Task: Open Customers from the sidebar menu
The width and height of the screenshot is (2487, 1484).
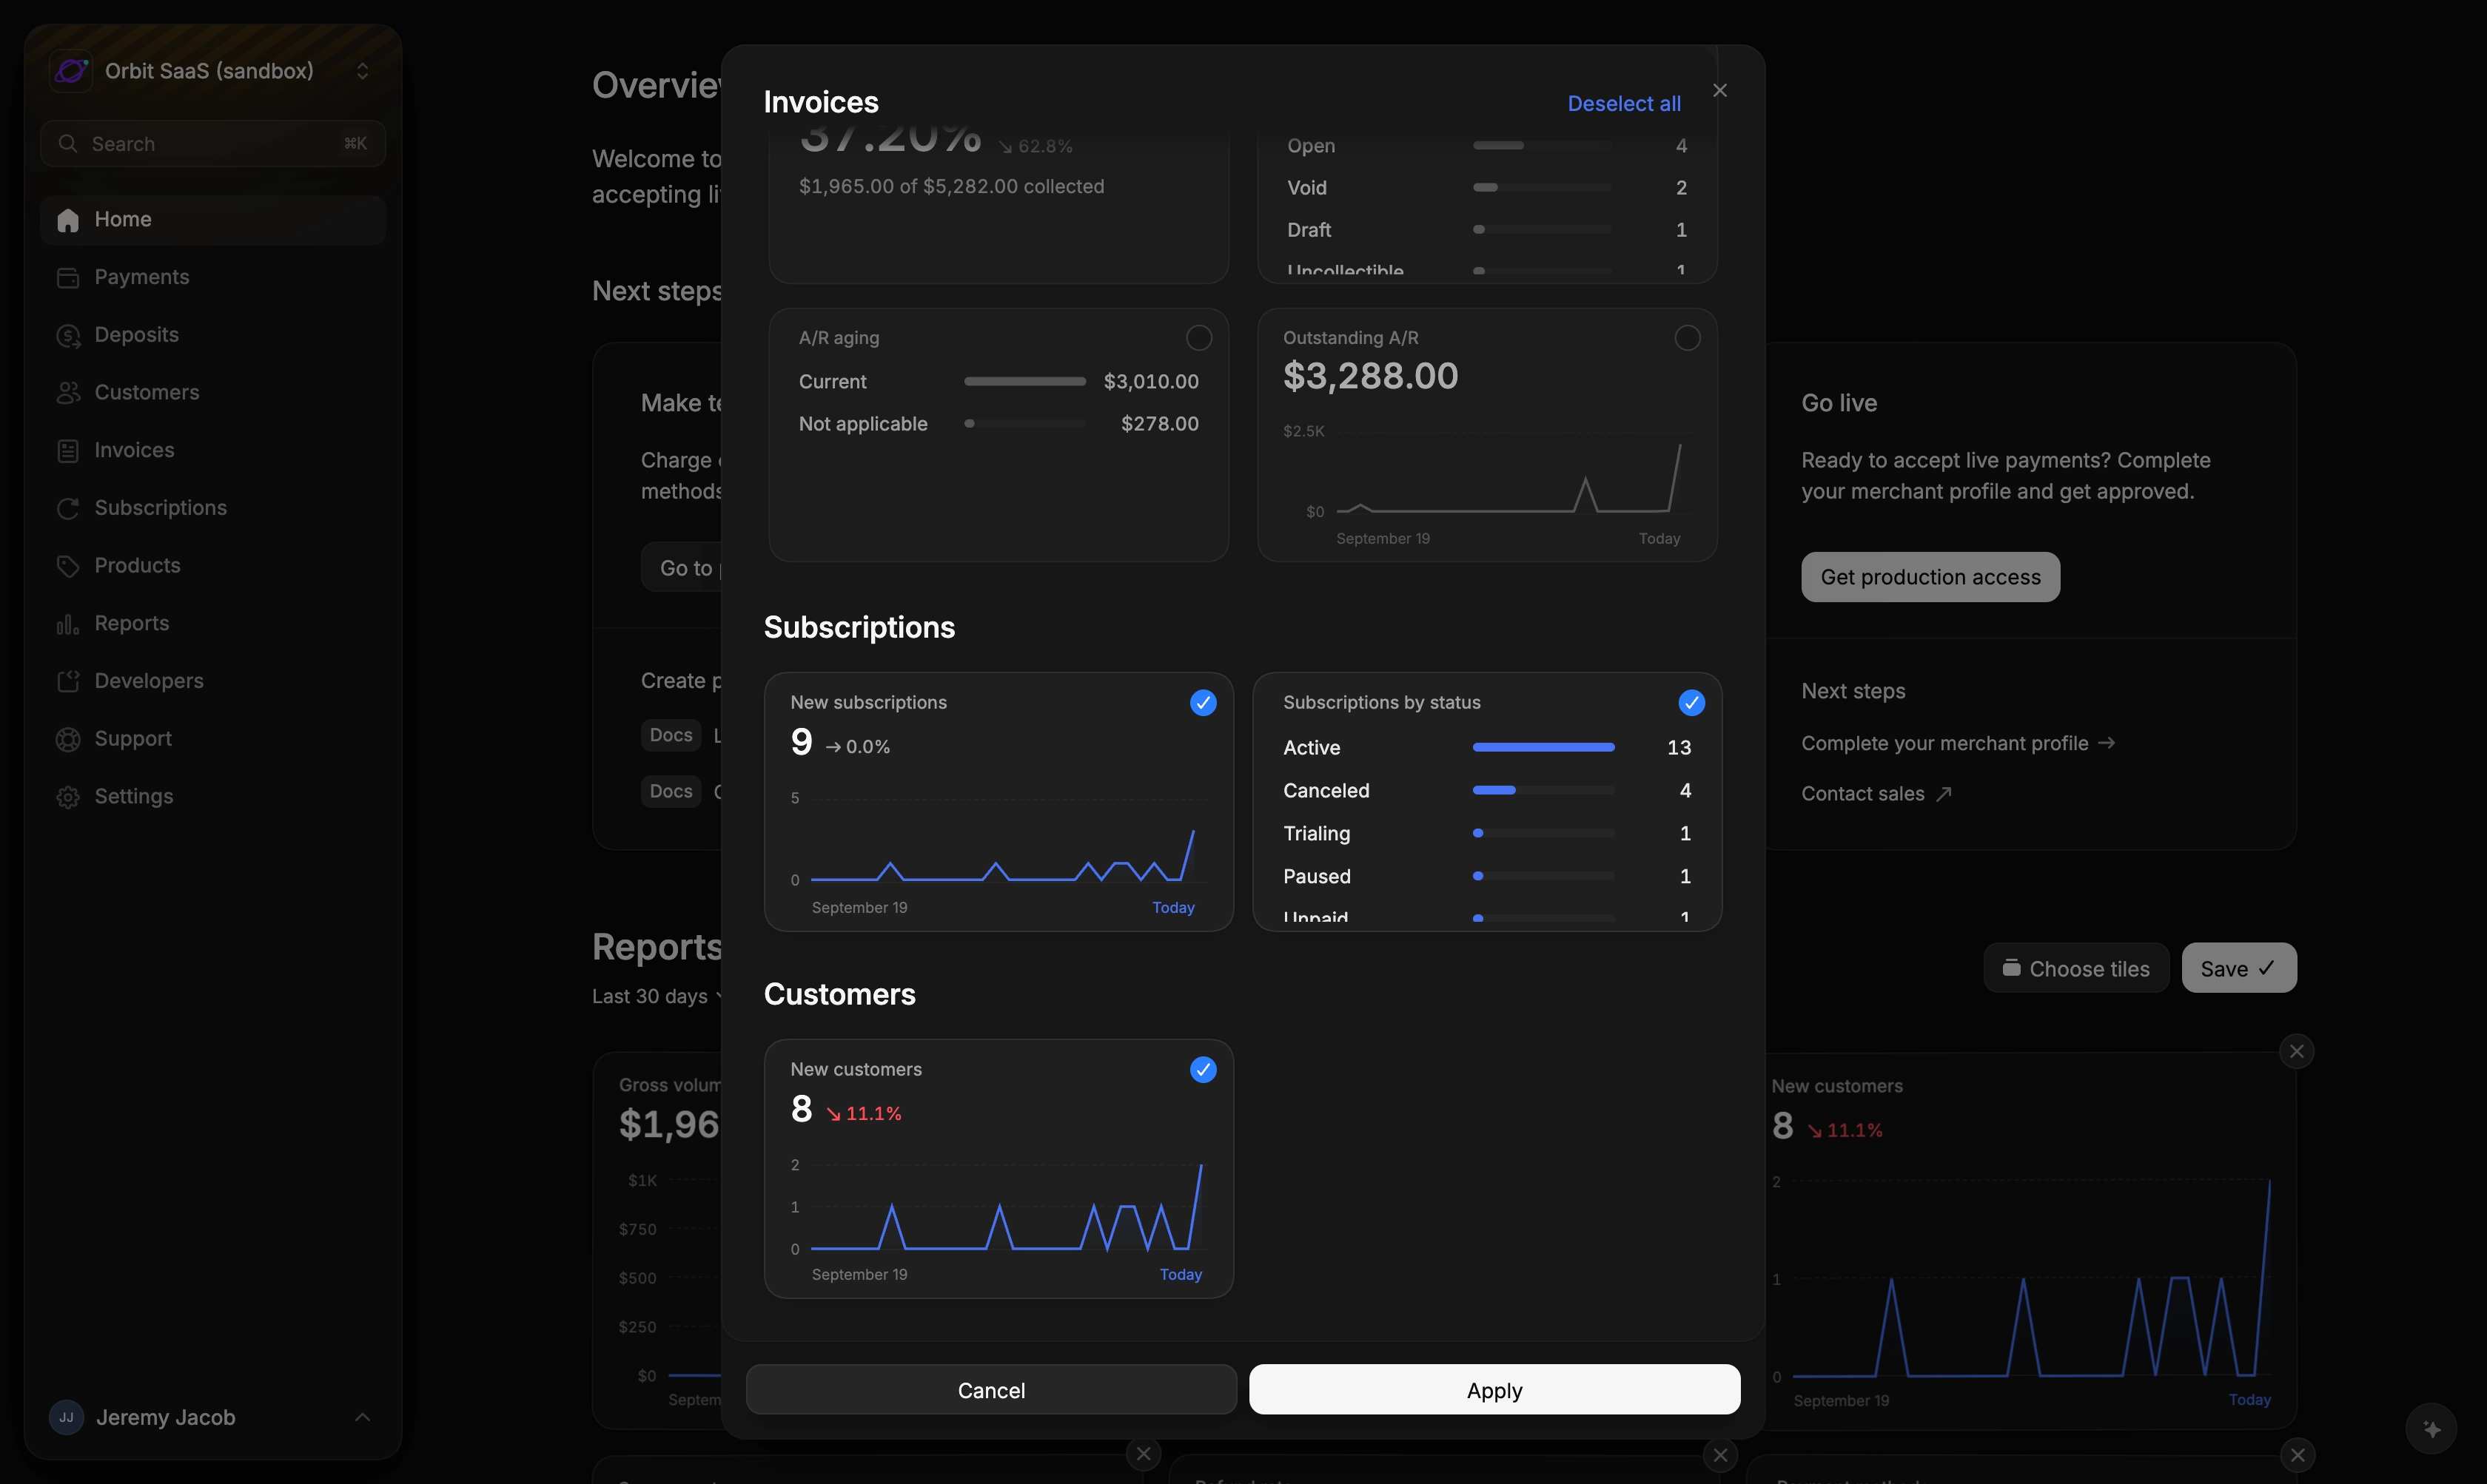Action: tap(213, 392)
